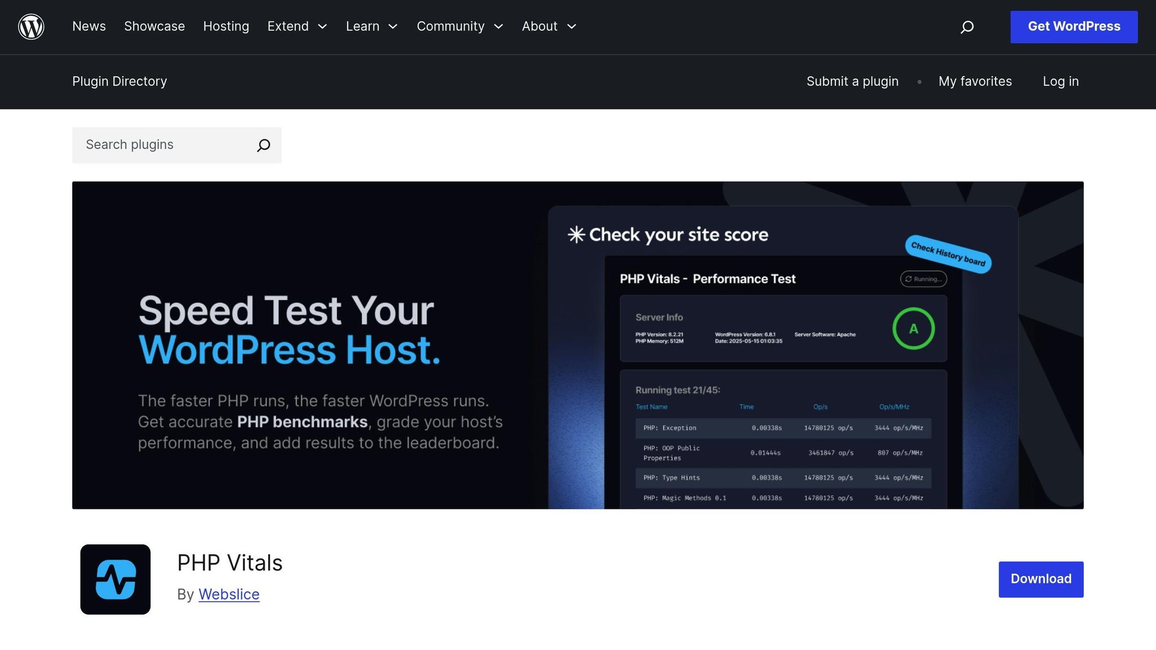This screenshot has width=1156, height=650.
Task: Click the Get WordPress button
Action: pyautogui.click(x=1074, y=27)
